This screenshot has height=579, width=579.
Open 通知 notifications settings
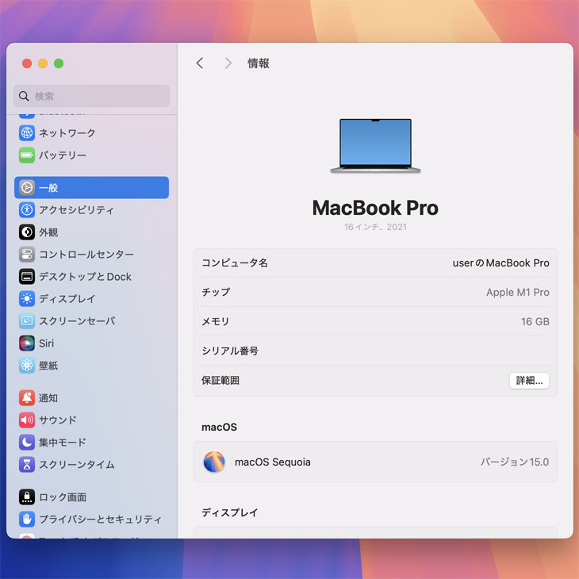(x=48, y=398)
